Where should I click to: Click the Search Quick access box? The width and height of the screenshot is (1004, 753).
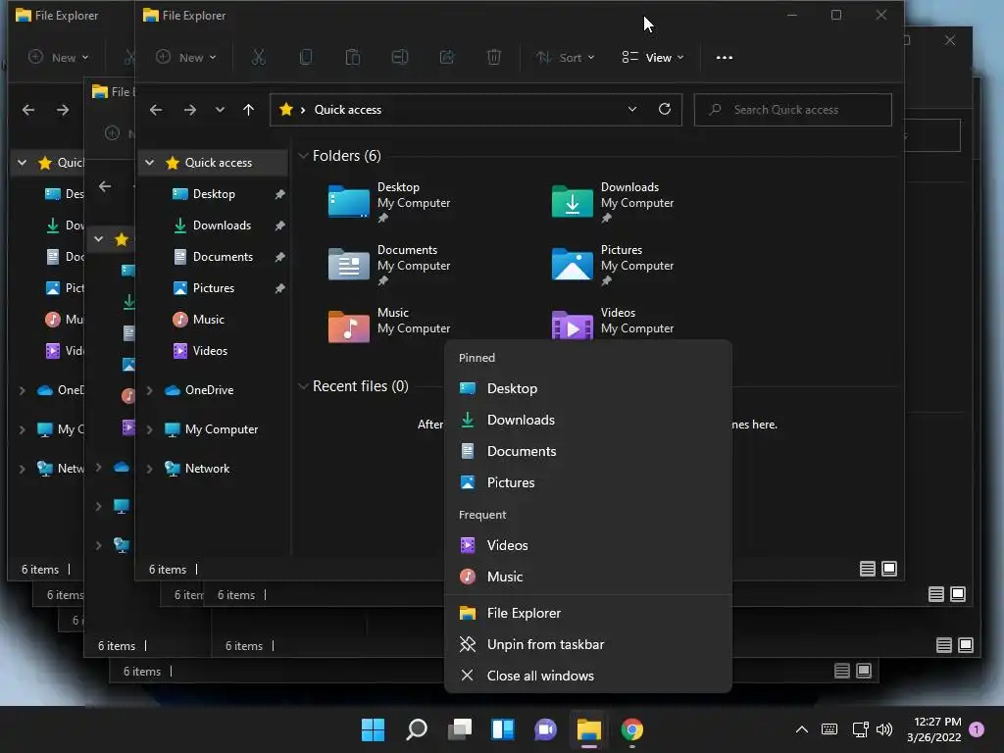[x=792, y=110]
